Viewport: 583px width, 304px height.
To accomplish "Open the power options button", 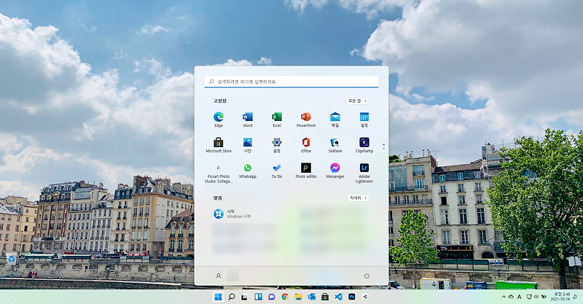I will 367,276.
